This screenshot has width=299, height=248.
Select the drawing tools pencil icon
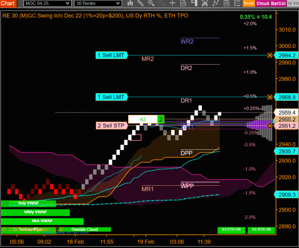(141, 3)
